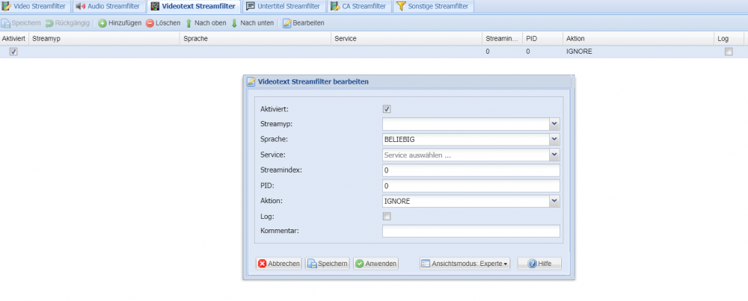Click the Streamyp combo box field
748x301 pixels.
point(465,124)
